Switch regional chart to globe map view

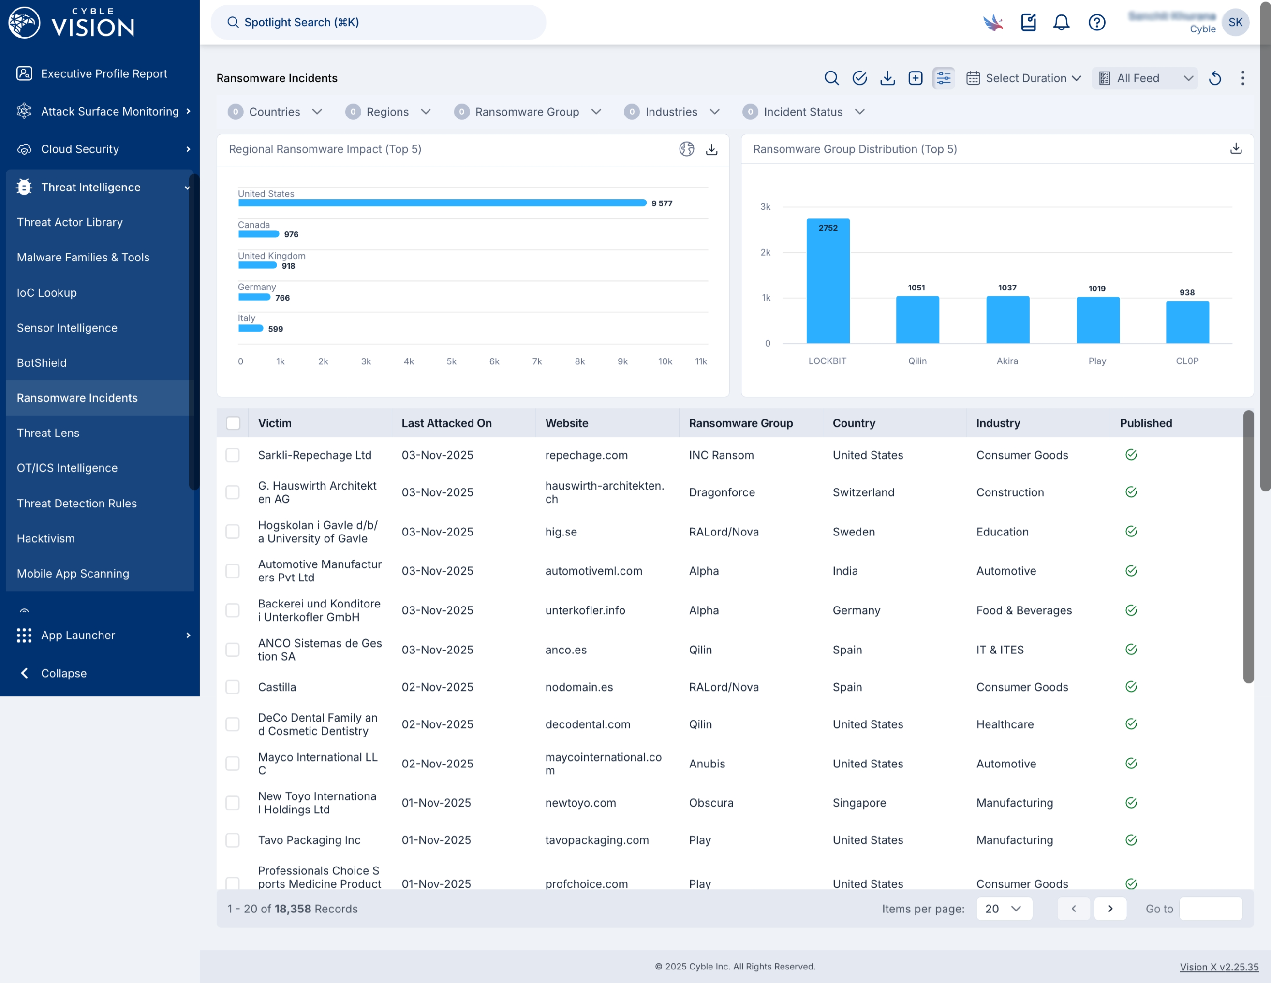pyautogui.click(x=687, y=149)
